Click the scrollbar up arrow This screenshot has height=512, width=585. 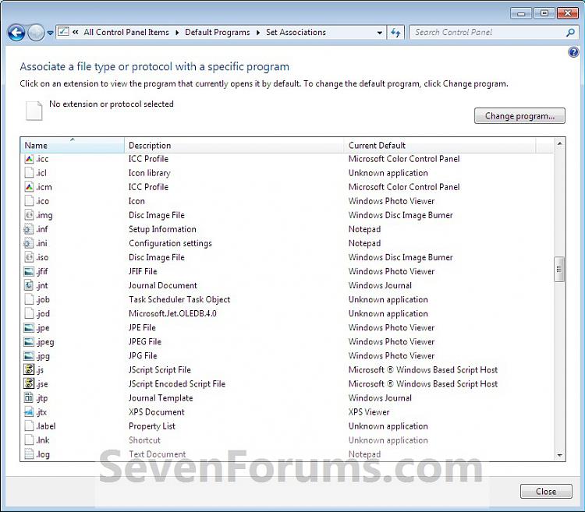tap(559, 144)
